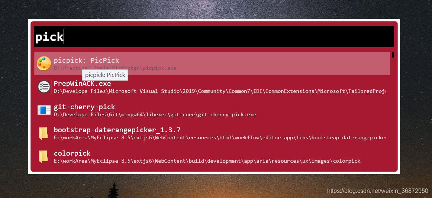
Task: Click the colorpick folder icon
Action: (x=43, y=156)
